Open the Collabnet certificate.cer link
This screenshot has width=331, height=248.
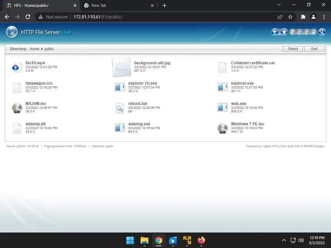[253, 63]
